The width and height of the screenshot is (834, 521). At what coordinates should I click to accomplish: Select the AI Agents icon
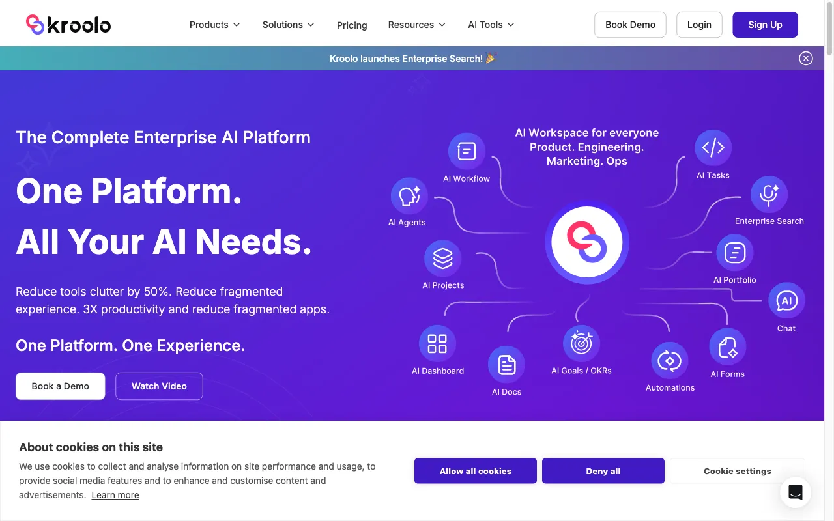tap(409, 196)
